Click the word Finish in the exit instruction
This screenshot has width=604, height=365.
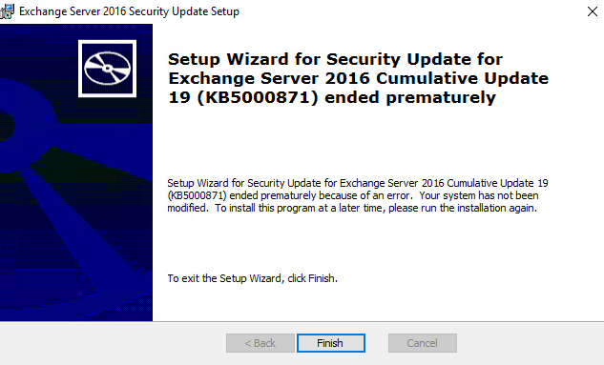(x=322, y=278)
